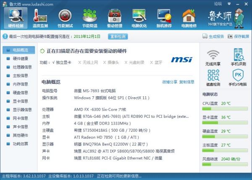Click the MSI brand logo

click(181, 60)
